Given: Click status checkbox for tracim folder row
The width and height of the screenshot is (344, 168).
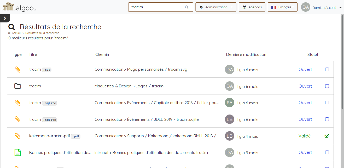Looking at the screenshot, I should click(327, 86).
